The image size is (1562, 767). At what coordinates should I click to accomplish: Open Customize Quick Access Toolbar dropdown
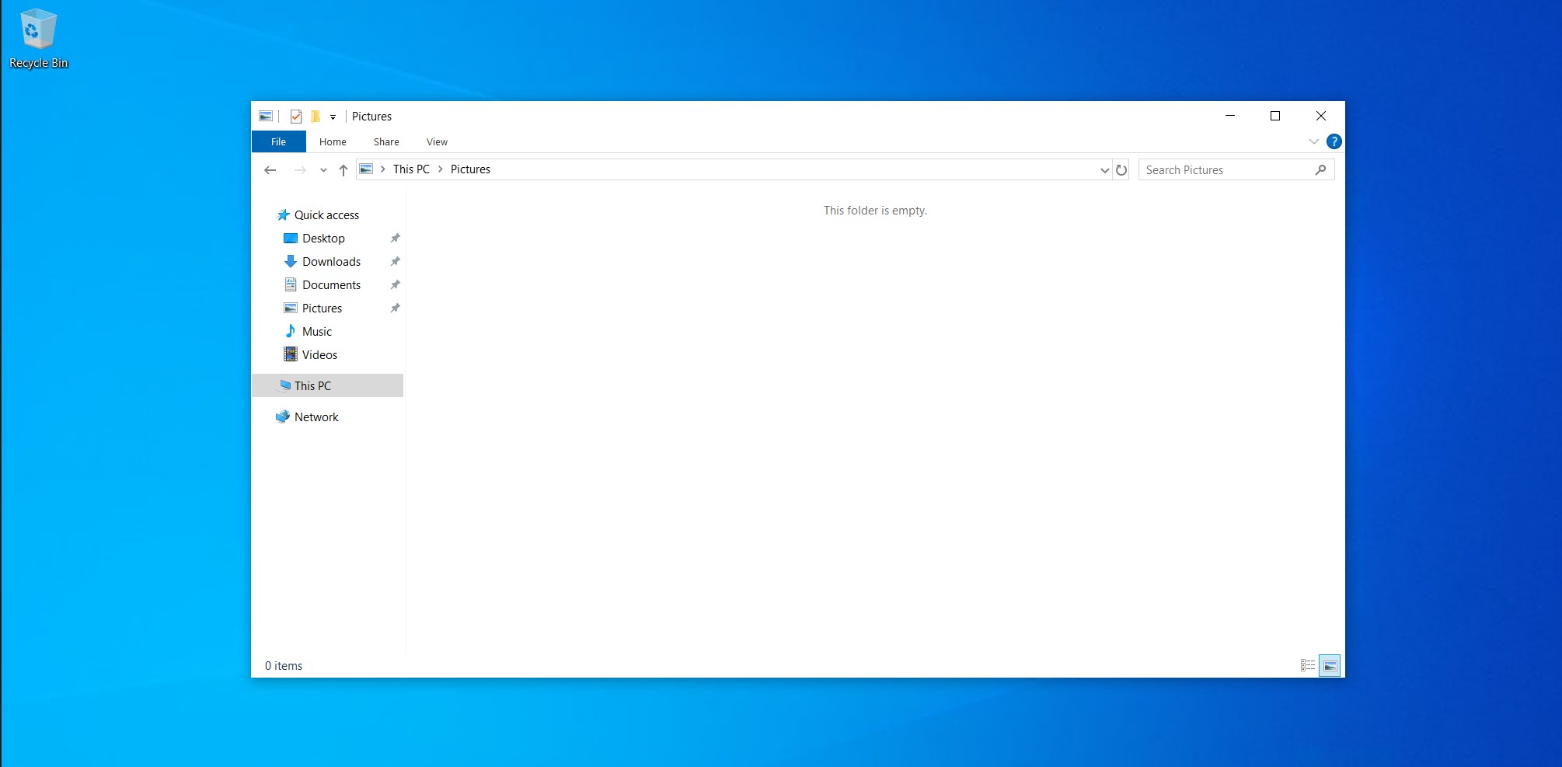pyautogui.click(x=333, y=117)
